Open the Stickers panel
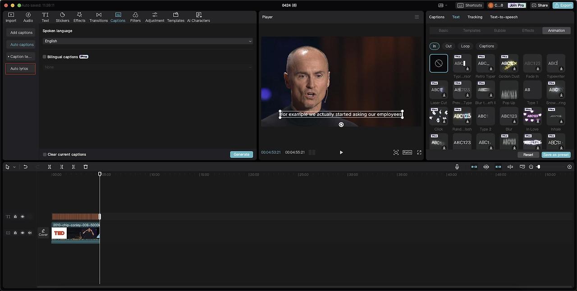 (x=62, y=17)
